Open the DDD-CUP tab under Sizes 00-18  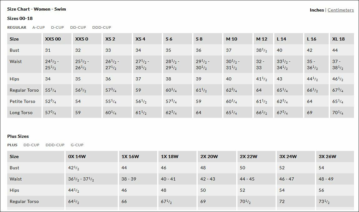point(102,27)
